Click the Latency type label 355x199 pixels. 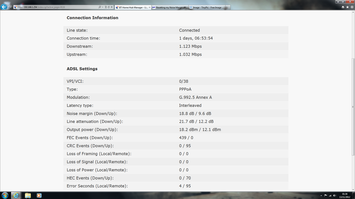click(x=80, y=106)
